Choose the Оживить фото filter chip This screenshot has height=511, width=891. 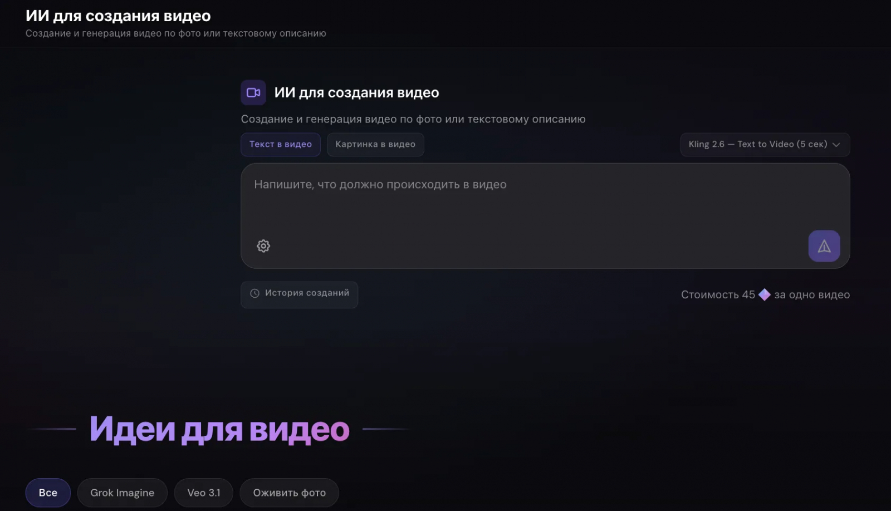tap(290, 493)
